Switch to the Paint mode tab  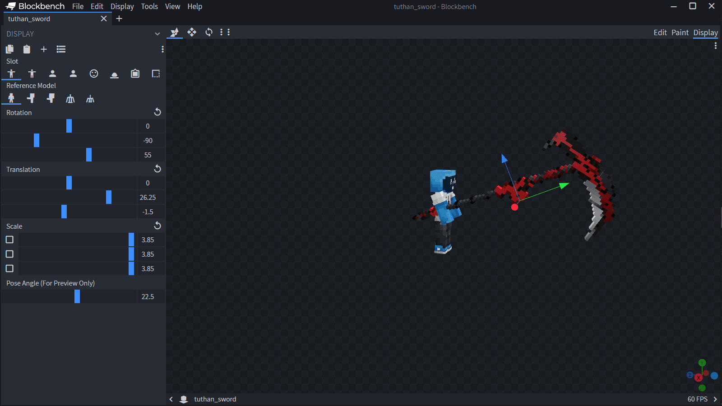[680, 32]
